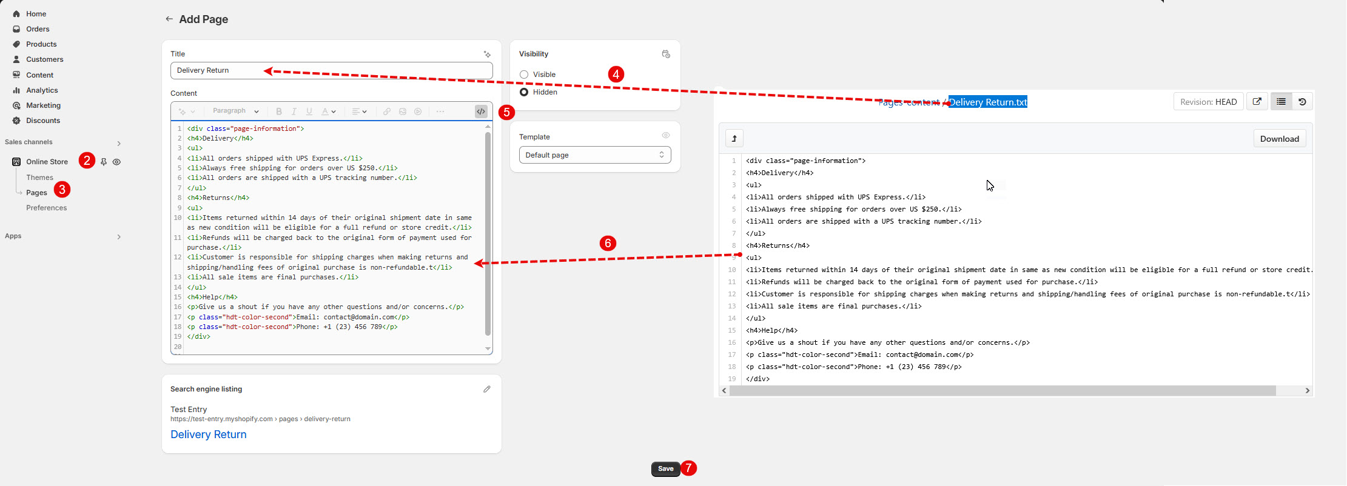Click the Title input field
Screen dimensions: 1347x486
(x=331, y=70)
